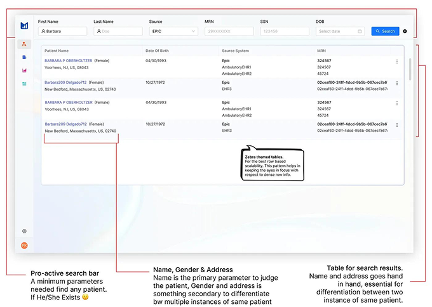Viewport: 432px width, 307px height.
Task: Click the person icon in Last Name field
Action: coord(99,31)
